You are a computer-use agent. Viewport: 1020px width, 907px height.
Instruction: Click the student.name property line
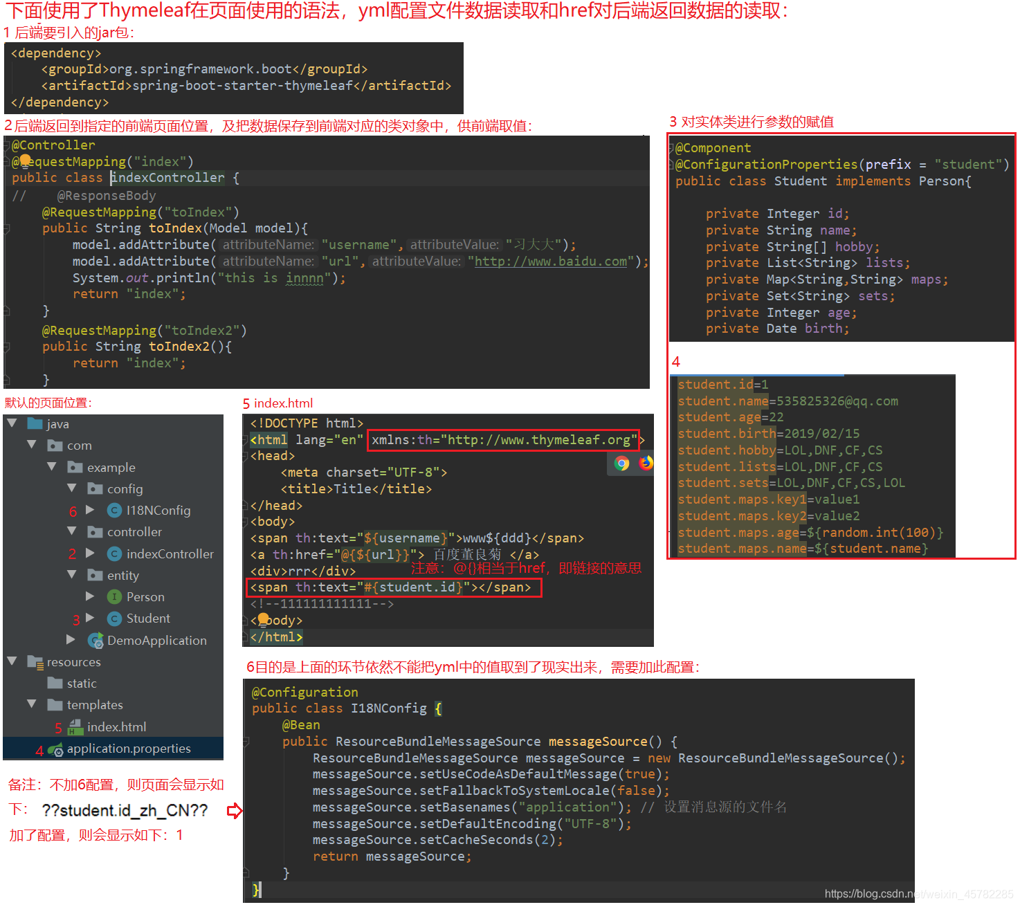[787, 401]
